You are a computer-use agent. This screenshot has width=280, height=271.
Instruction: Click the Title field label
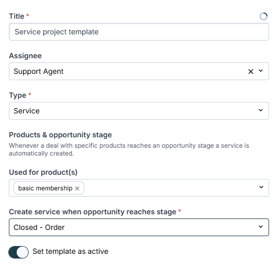tap(17, 16)
